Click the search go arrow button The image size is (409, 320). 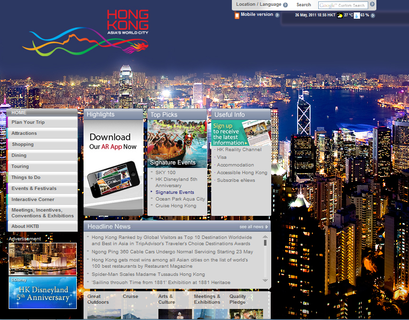(x=372, y=4)
